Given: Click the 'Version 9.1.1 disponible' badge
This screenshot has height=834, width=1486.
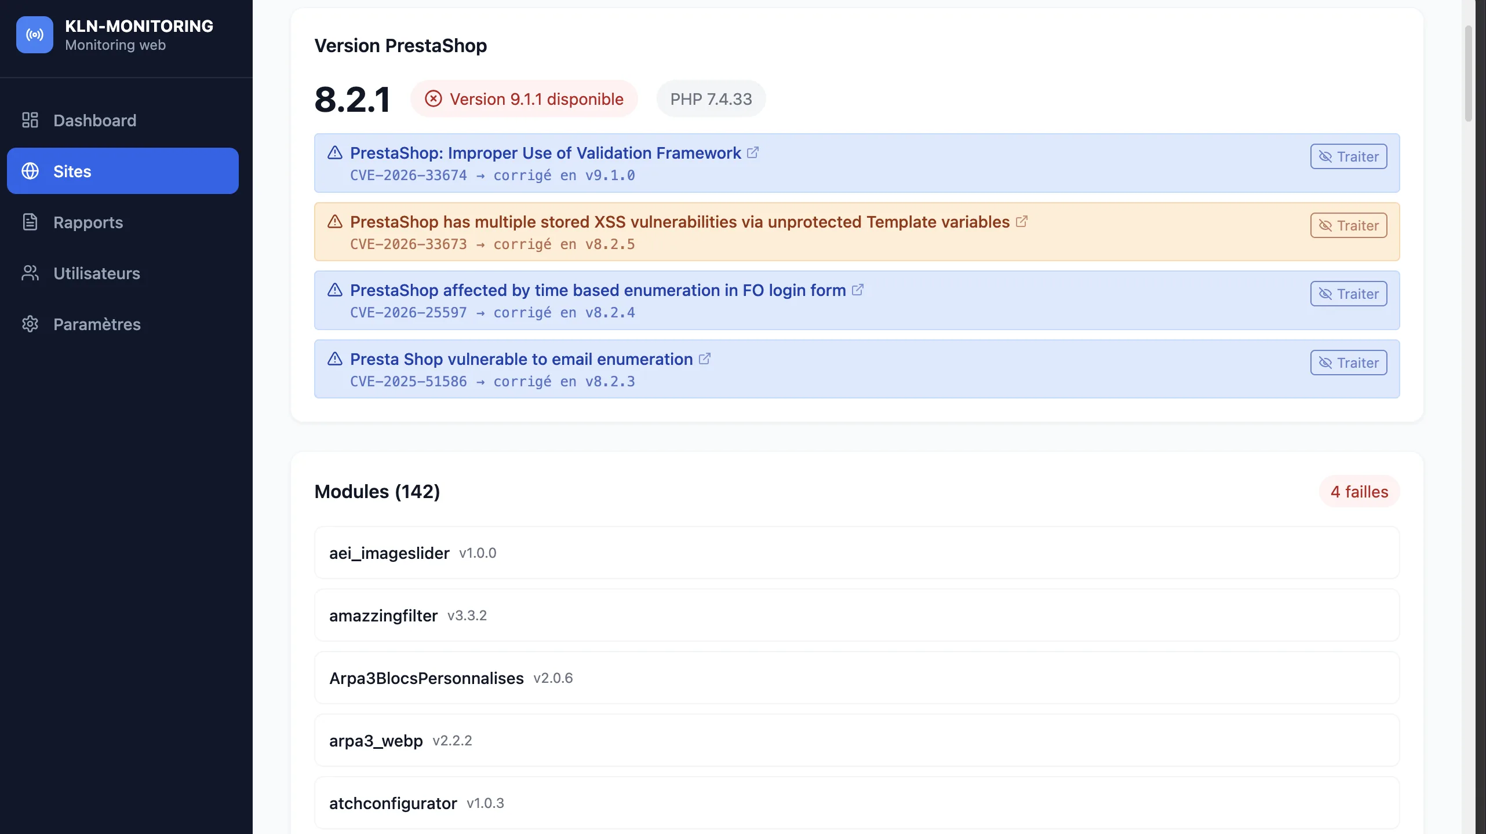Looking at the screenshot, I should (524, 98).
